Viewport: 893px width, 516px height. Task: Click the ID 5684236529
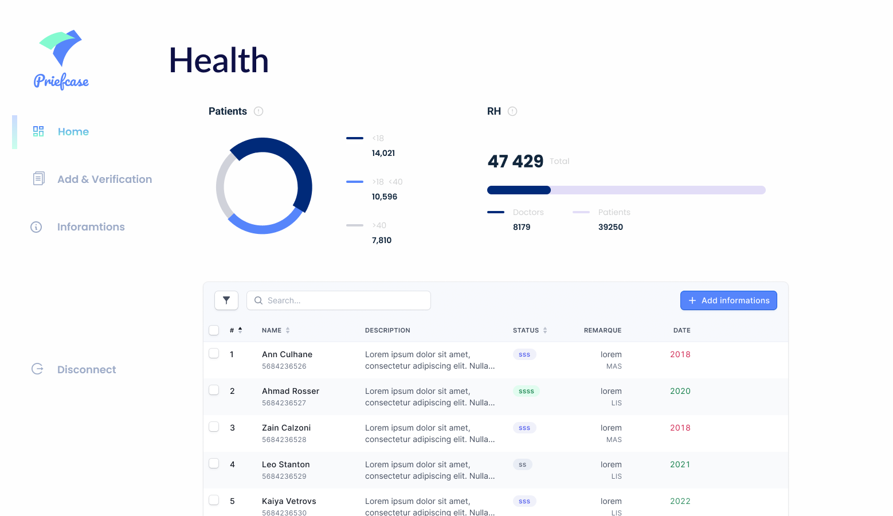click(284, 476)
